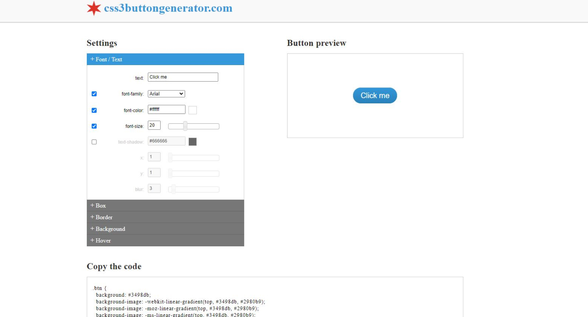Open the gray text-shadow color swatch
588x317 pixels.
[x=193, y=142]
